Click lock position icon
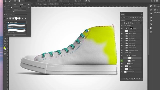This screenshot has width=160, height=90. point(129,23)
